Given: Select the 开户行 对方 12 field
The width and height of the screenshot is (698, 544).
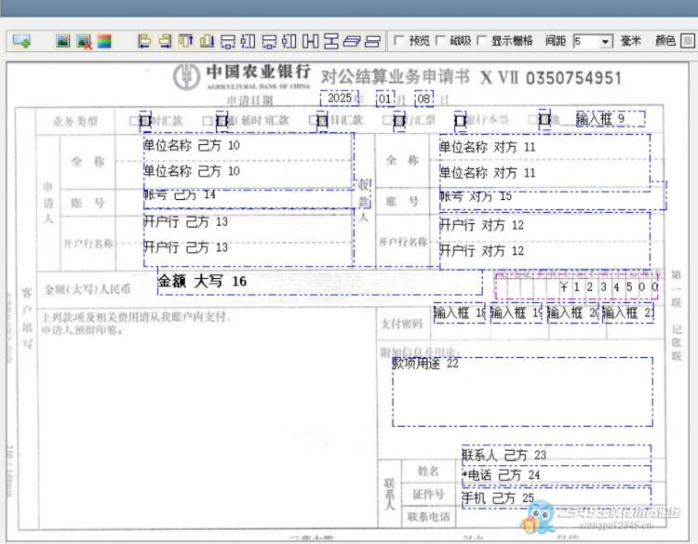Looking at the screenshot, I should click(x=544, y=241).
